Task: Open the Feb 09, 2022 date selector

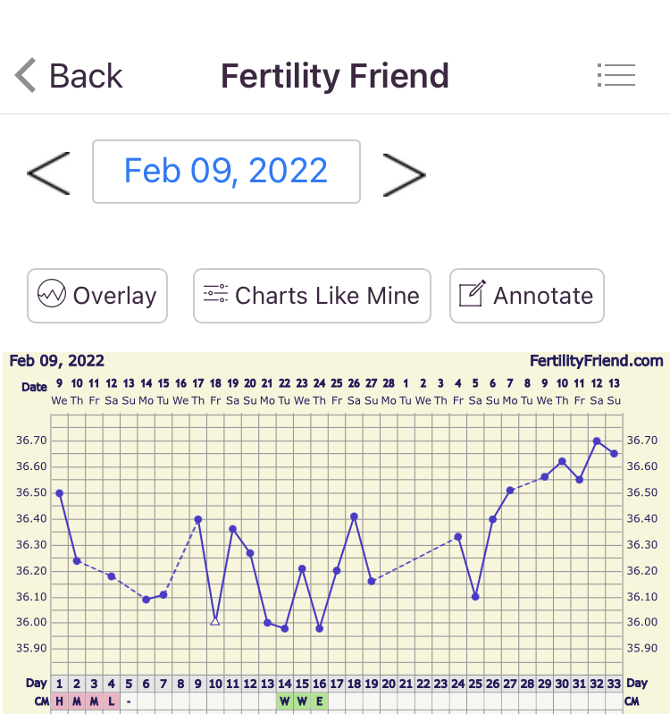Action: [226, 171]
